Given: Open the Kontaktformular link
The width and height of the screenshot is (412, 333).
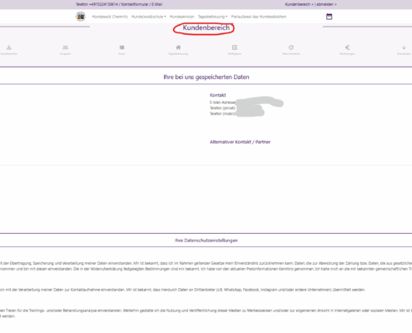Looking at the screenshot, I should click(x=135, y=4).
